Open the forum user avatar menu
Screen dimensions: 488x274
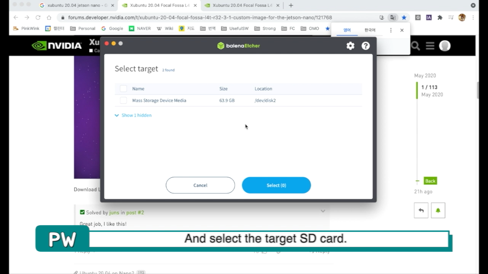pos(445,46)
